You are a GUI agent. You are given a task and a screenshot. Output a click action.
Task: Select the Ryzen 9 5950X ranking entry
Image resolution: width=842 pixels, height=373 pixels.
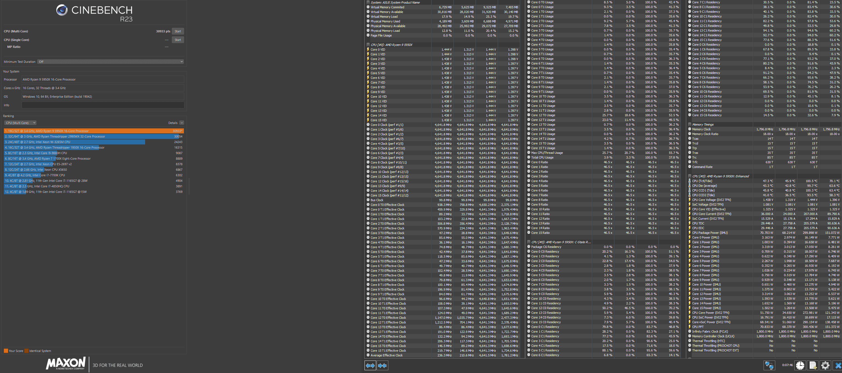pyautogui.click(x=94, y=131)
